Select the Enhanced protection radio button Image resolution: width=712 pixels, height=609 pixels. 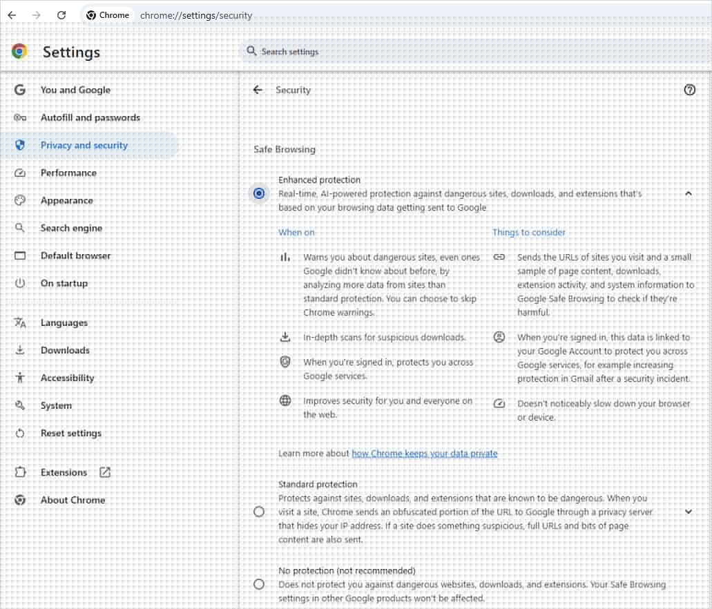coord(259,193)
